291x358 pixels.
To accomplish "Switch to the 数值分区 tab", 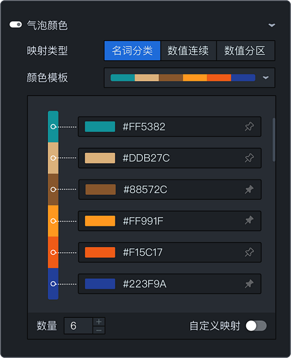I will coord(245,50).
